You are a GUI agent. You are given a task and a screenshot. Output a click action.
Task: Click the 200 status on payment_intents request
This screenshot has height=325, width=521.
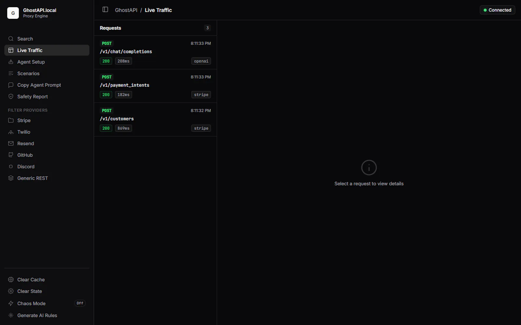[106, 95]
